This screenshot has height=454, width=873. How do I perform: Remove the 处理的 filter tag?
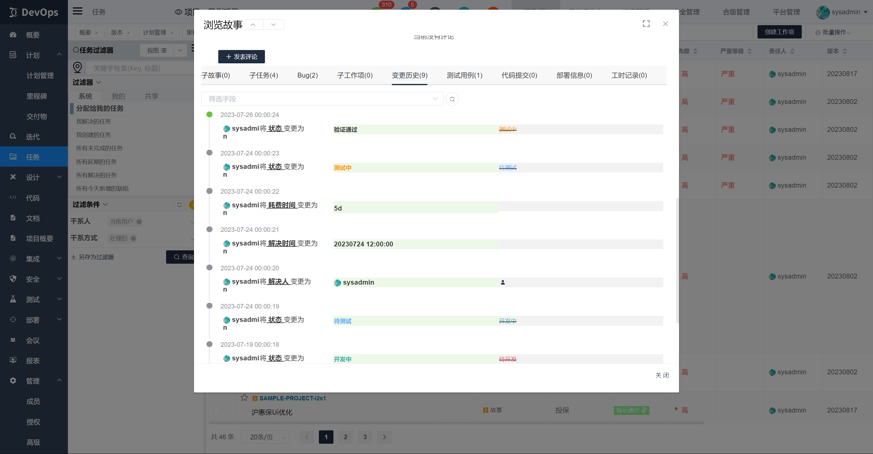tap(133, 239)
